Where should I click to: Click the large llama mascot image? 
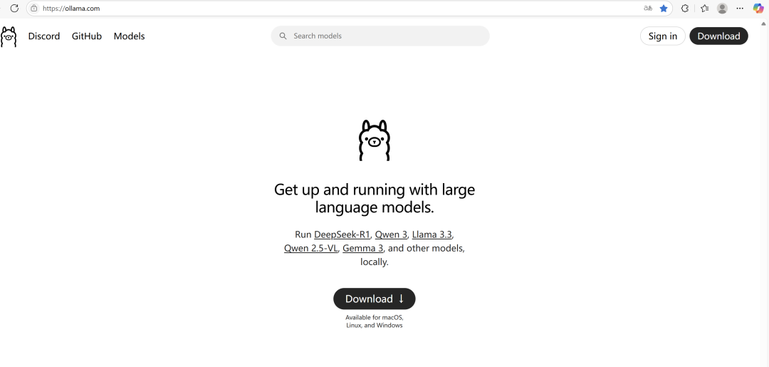pos(375,140)
